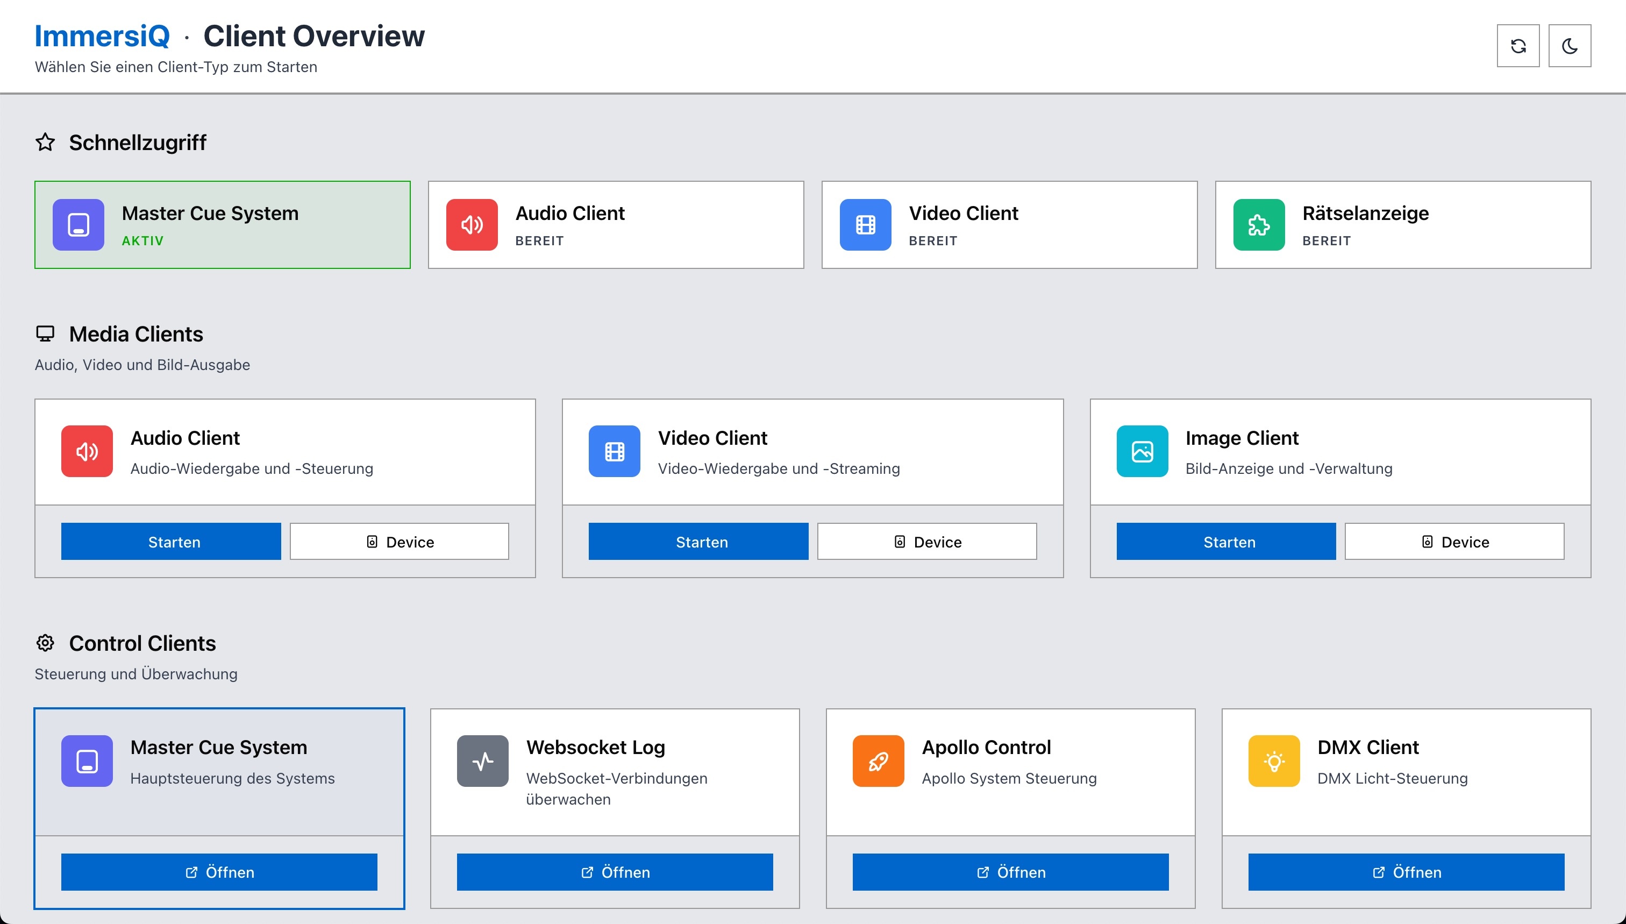Image resolution: width=1626 pixels, height=924 pixels.
Task: Open Device settings for Video Client
Action: 926,541
